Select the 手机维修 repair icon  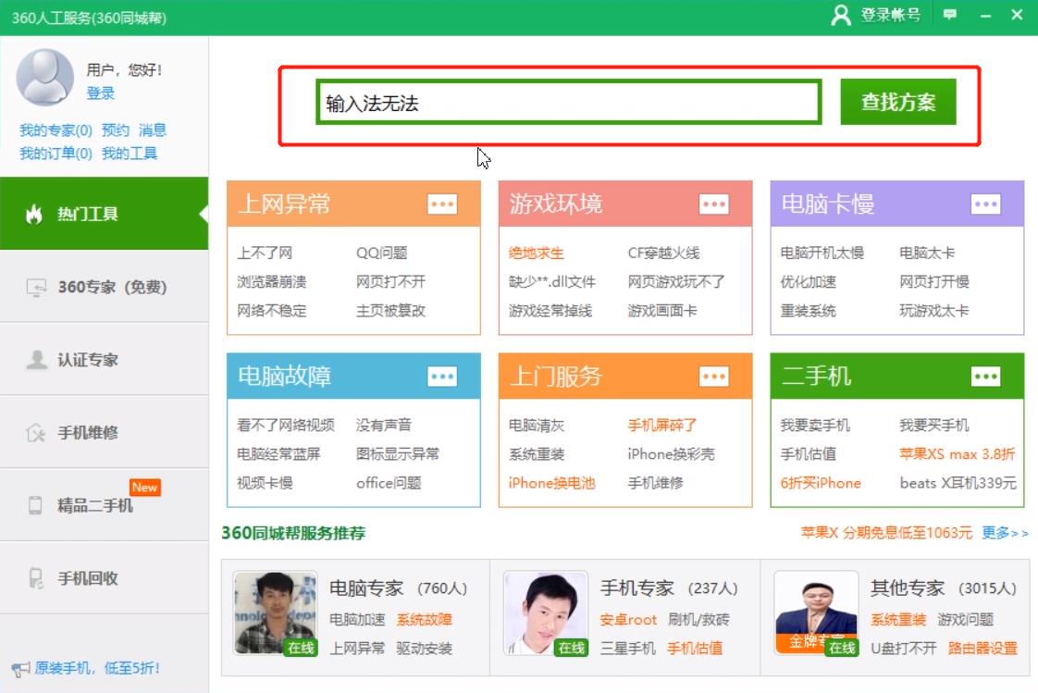click(33, 431)
